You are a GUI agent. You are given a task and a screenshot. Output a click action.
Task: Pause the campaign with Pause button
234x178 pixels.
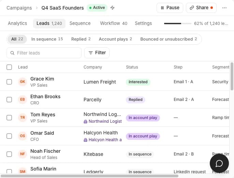(x=170, y=8)
